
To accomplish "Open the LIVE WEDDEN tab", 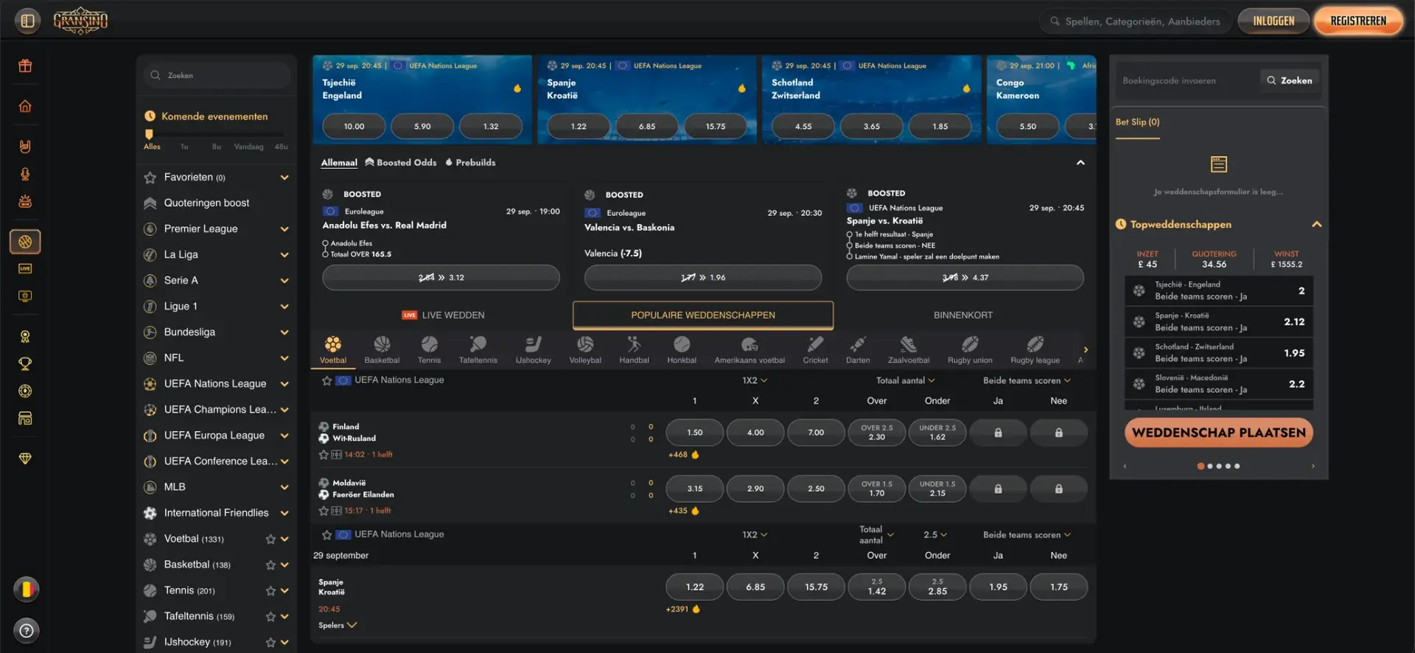I will click(x=443, y=315).
